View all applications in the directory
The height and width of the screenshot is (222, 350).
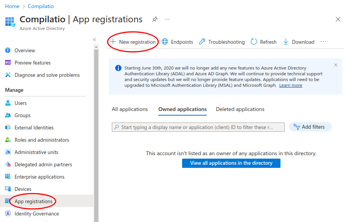[231, 163]
